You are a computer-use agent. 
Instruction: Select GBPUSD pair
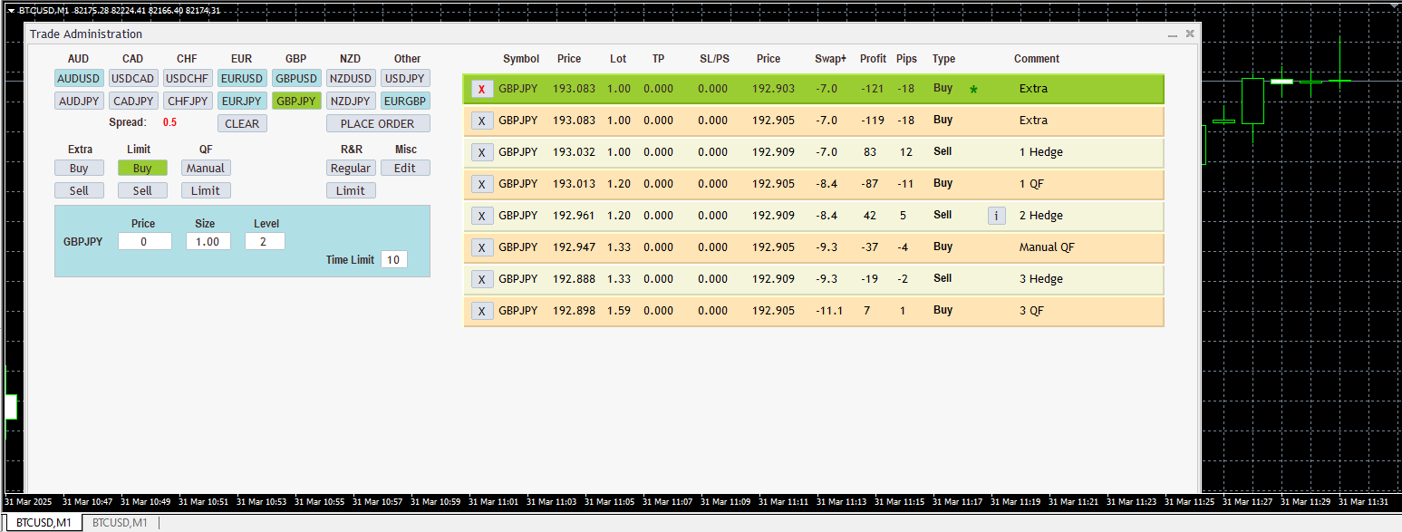tap(296, 79)
